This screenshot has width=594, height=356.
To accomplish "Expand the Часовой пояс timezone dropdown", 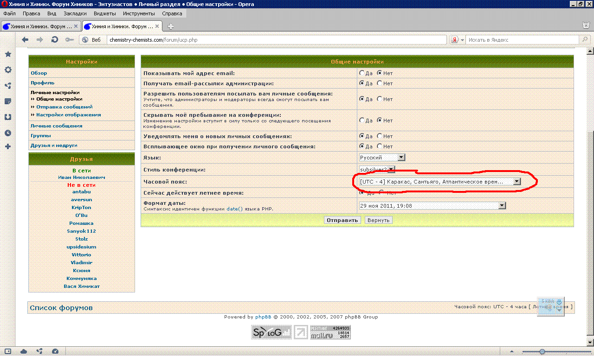I will coord(517,182).
